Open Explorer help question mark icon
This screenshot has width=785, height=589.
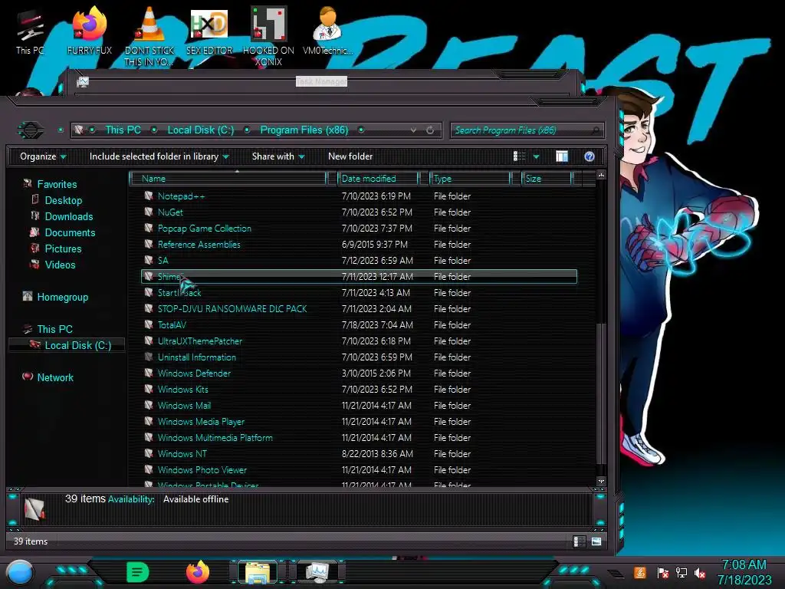click(590, 156)
